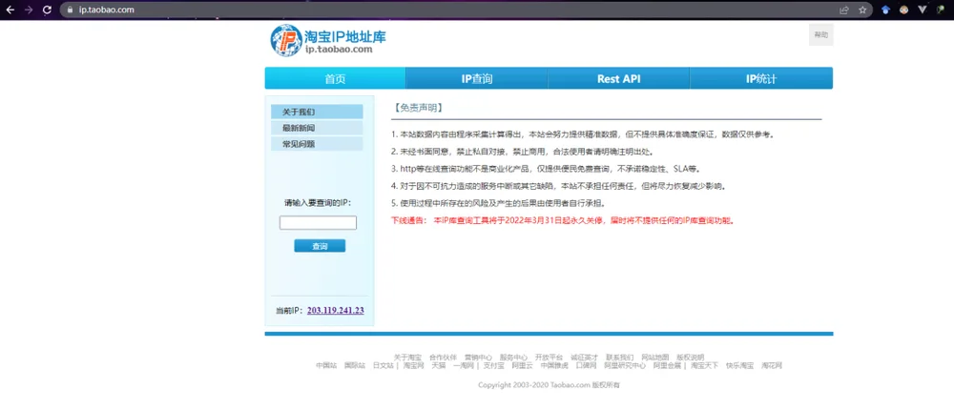Open the IP查询 tab

tap(476, 78)
